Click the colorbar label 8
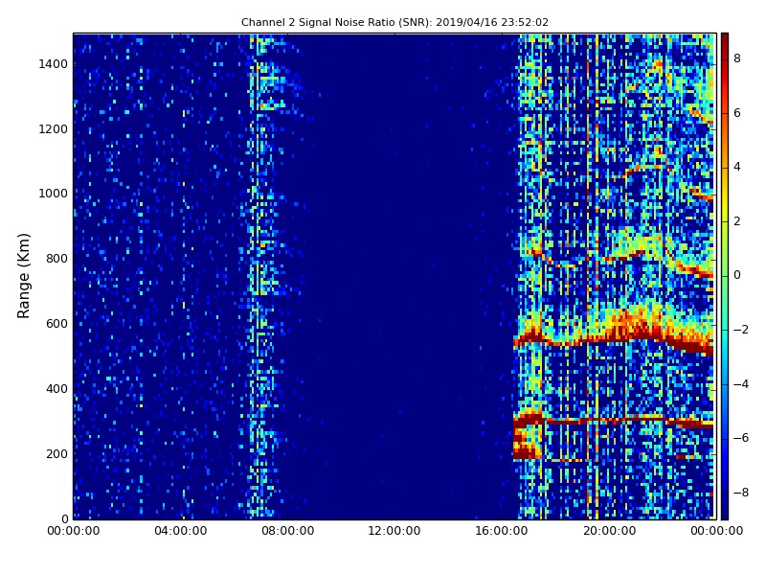The width and height of the screenshot is (766, 575). [x=737, y=58]
